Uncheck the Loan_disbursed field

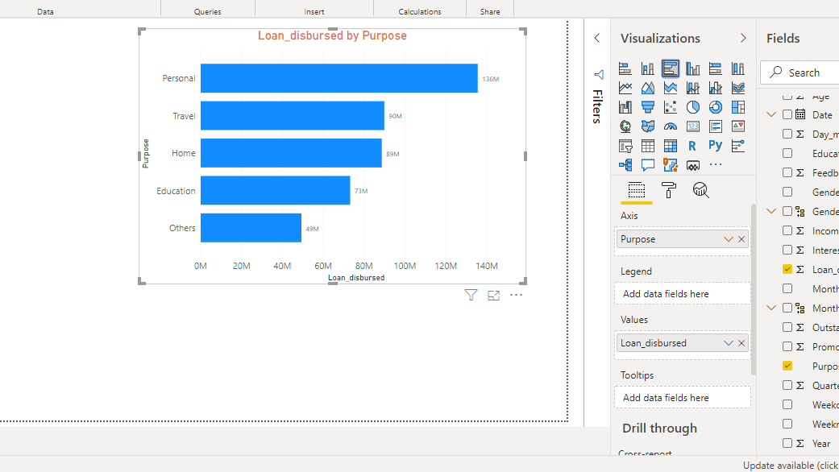787,269
